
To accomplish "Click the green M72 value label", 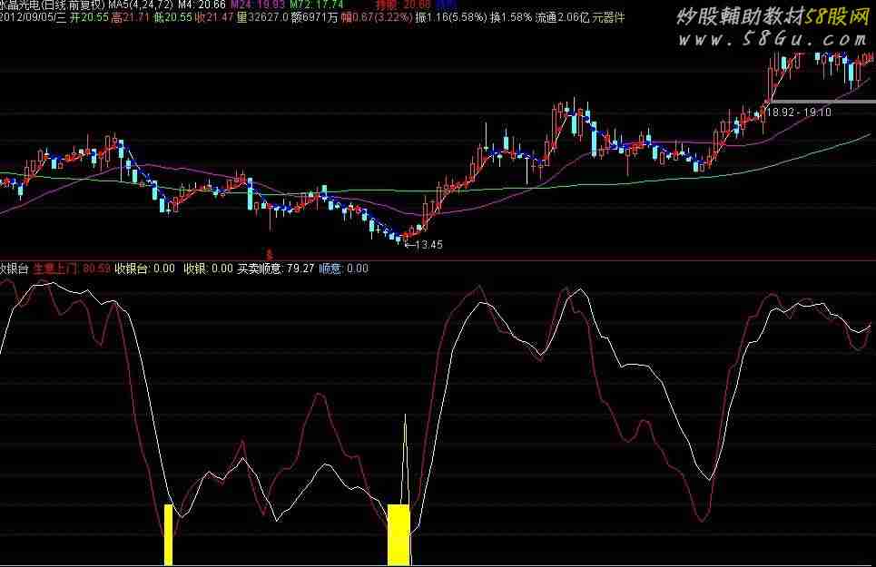I will tap(316, 5).
